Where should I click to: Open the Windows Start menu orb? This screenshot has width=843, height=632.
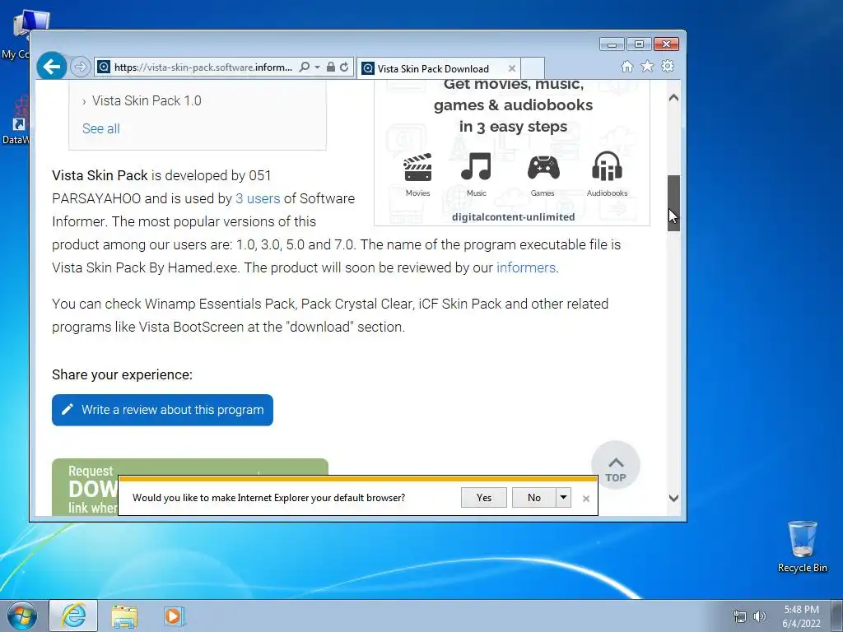pos(22,616)
